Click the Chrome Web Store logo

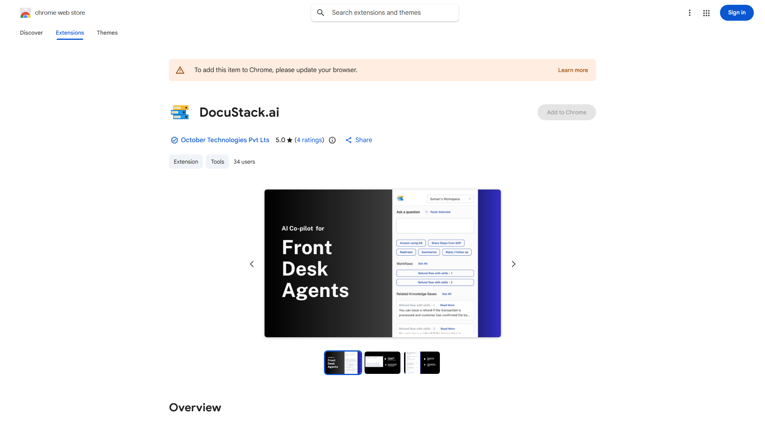(25, 13)
